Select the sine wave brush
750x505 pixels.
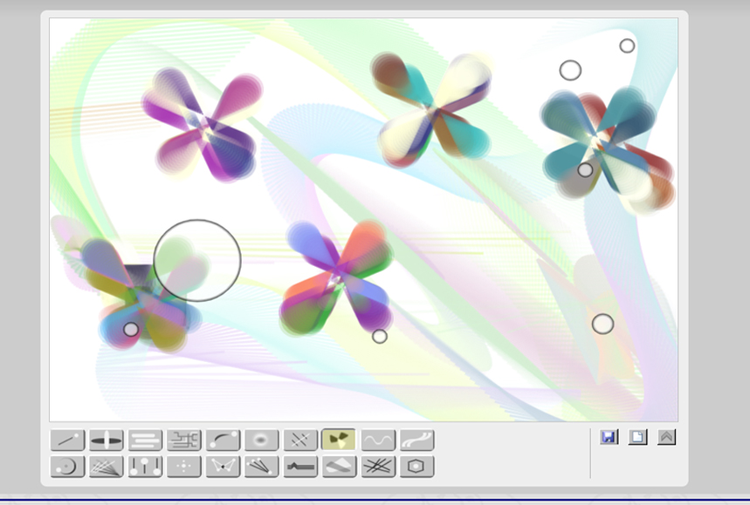[378, 440]
